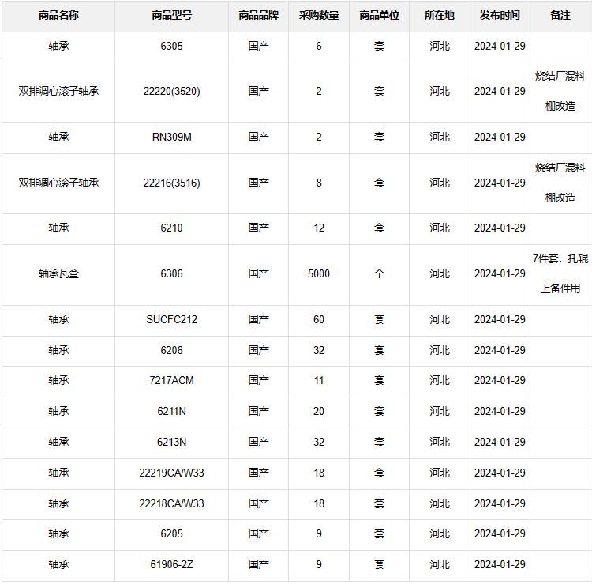The image size is (592, 584).
Task: Click the 商品品牌 column header
Action: (x=259, y=16)
